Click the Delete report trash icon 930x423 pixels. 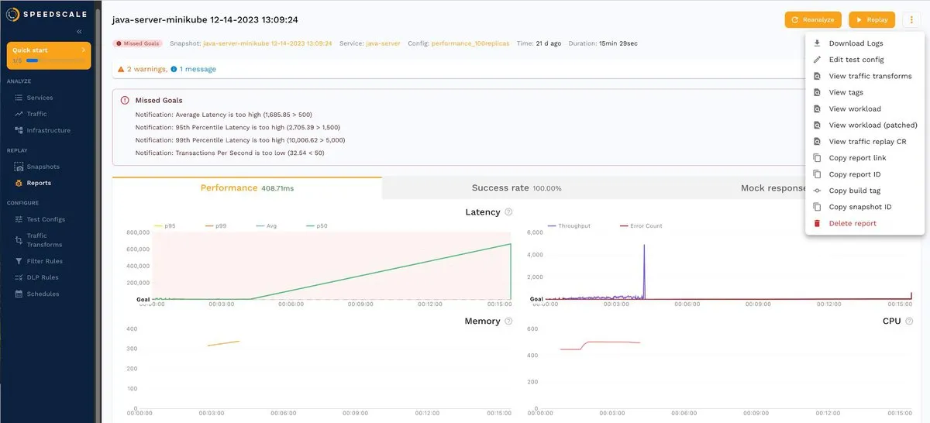click(x=817, y=223)
